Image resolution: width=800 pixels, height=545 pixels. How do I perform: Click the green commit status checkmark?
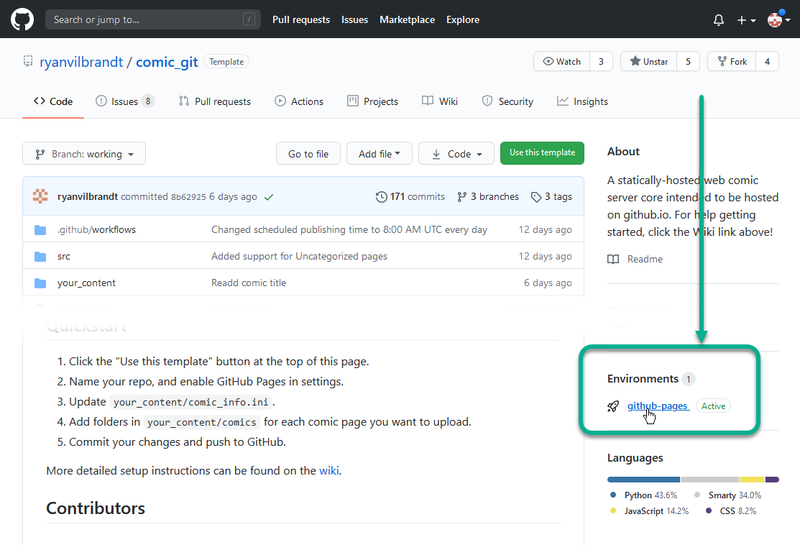(x=269, y=197)
